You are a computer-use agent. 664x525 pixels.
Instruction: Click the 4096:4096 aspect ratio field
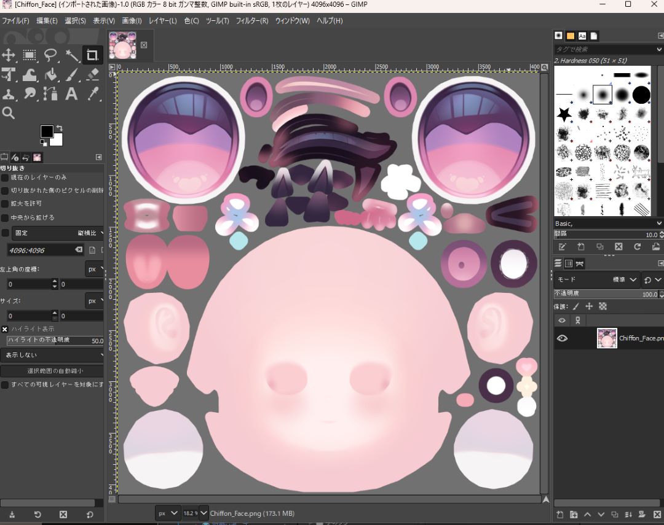41,251
